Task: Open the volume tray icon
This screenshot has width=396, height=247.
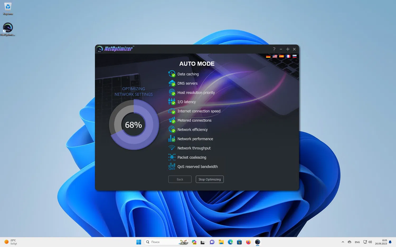Action: pos(370,242)
